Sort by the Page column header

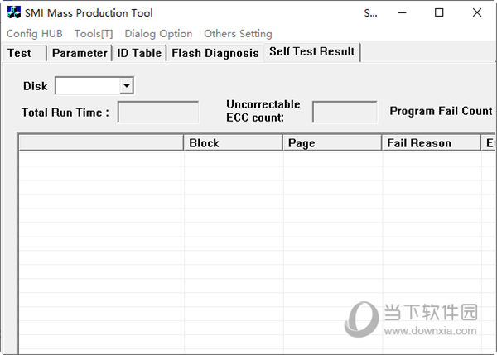click(x=332, y=143)
